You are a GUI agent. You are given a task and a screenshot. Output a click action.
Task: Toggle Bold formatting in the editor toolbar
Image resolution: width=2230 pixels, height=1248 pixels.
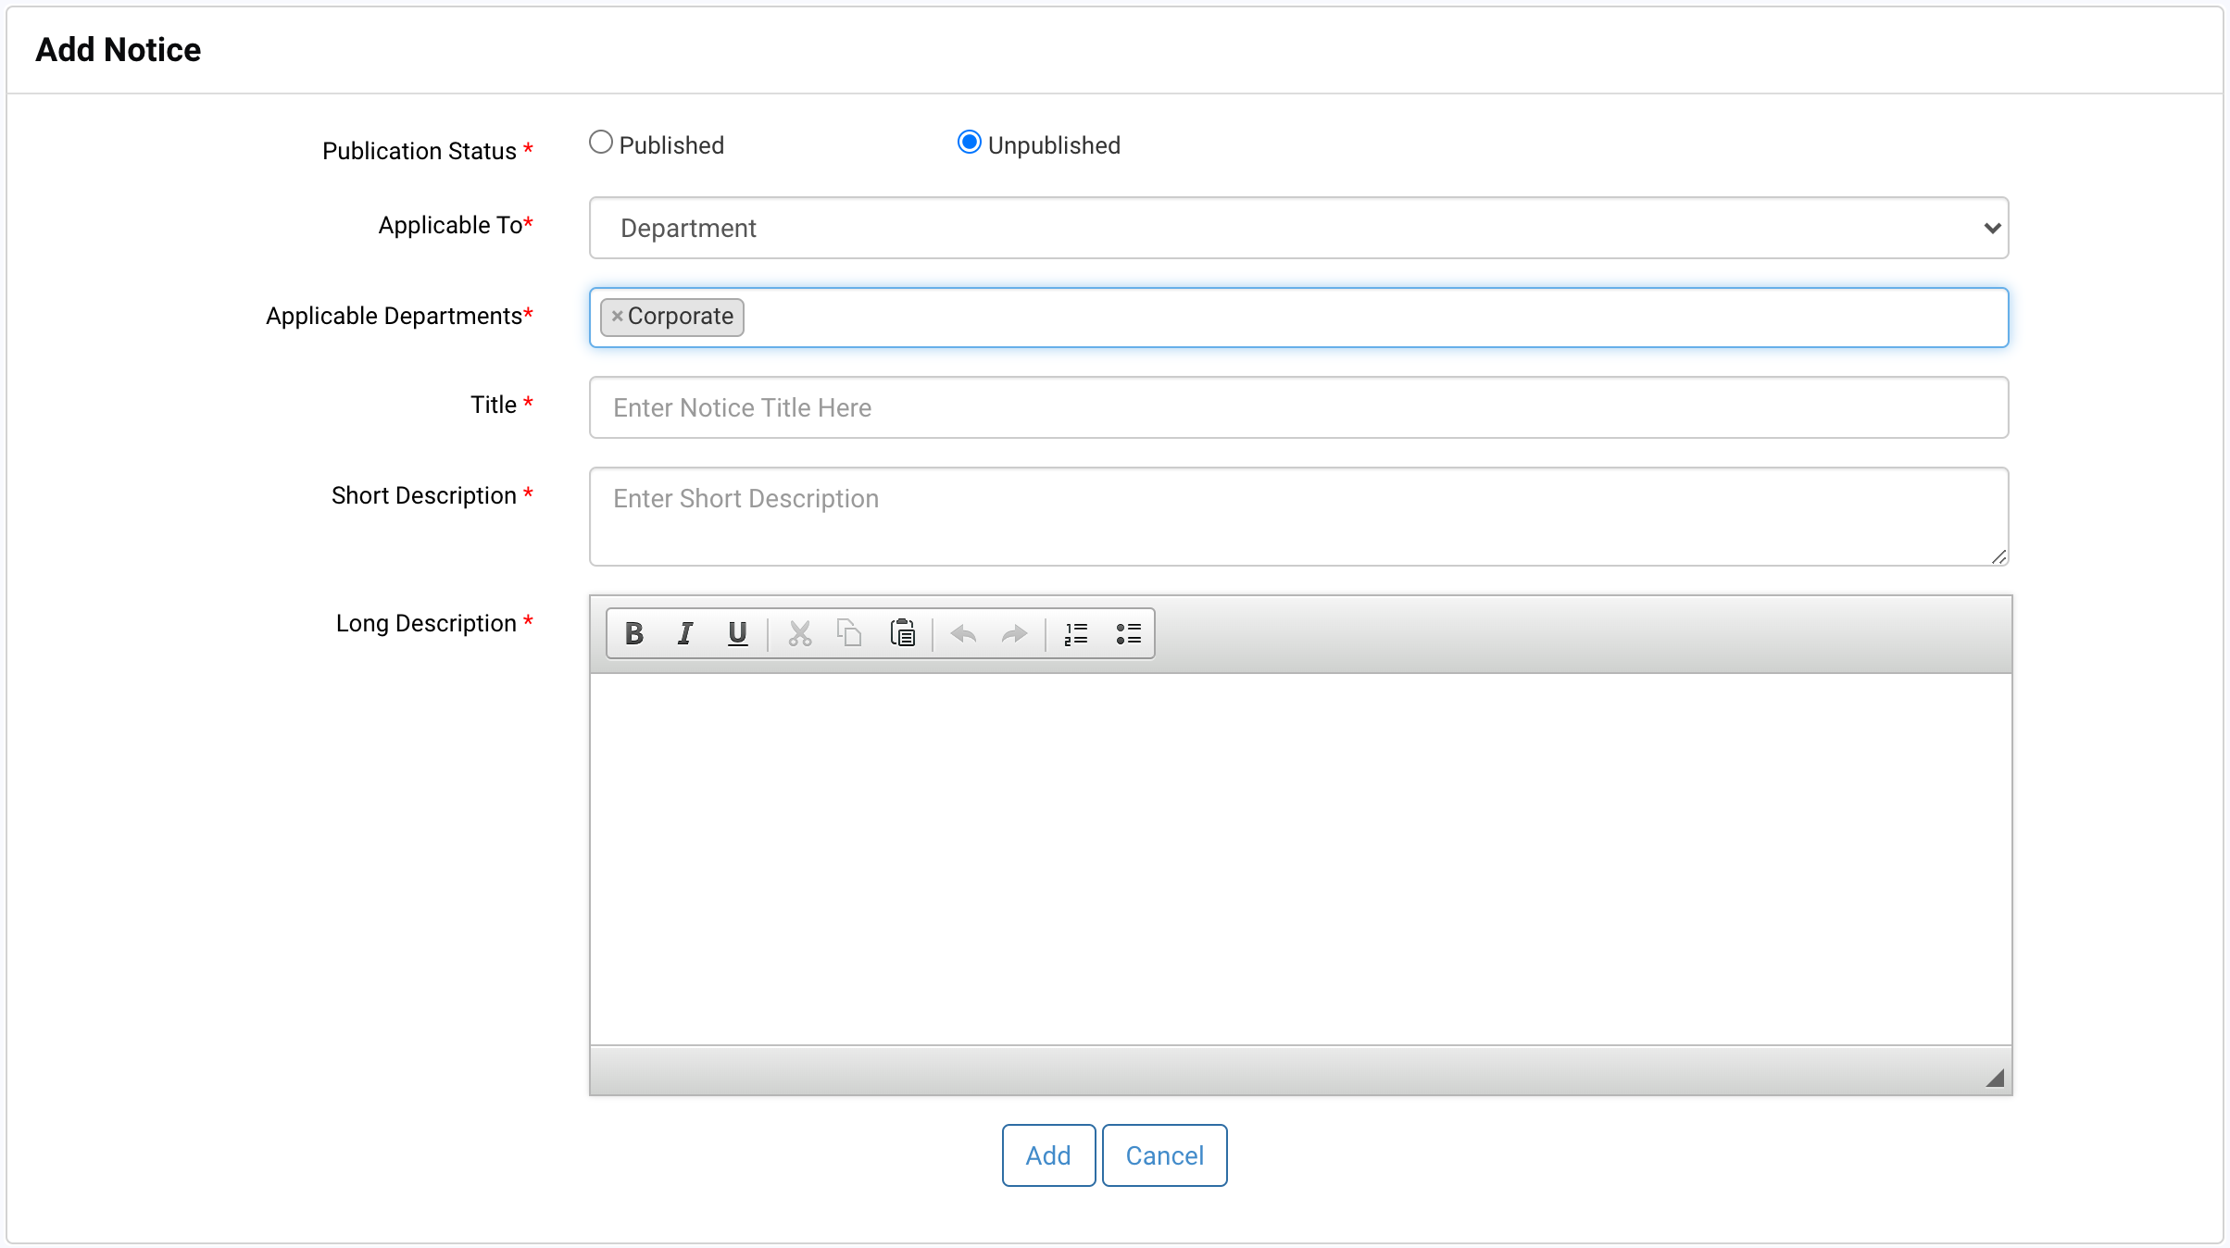pos(634,633)
